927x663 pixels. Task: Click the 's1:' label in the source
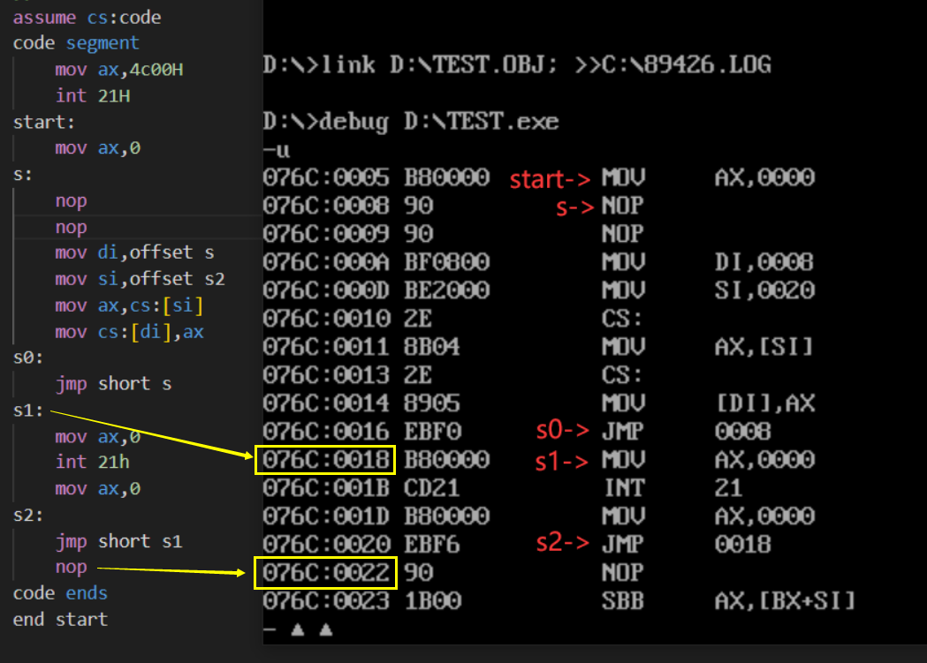(x=27, y=411)
